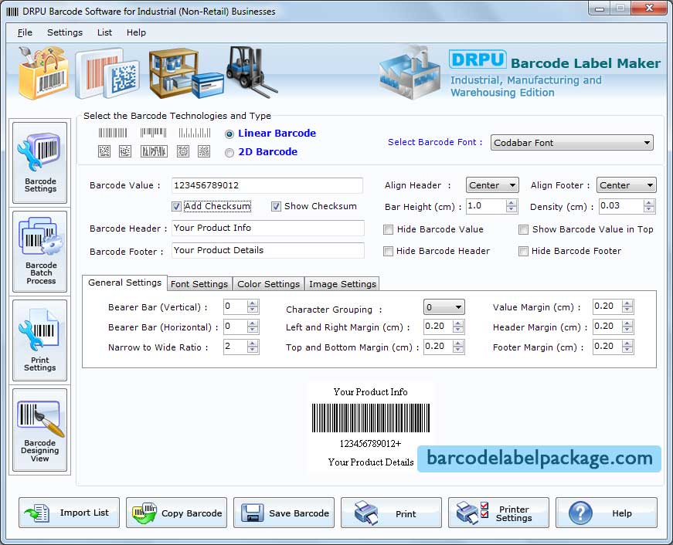Click the forklift banner icon
This screenshot has height=545, width=673.
click(x=251, y=71)
